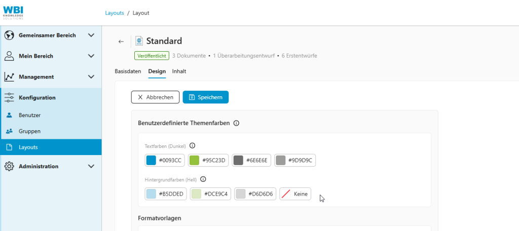
Task: Cancel editing with Abbrechen
Action: [155, 97]
